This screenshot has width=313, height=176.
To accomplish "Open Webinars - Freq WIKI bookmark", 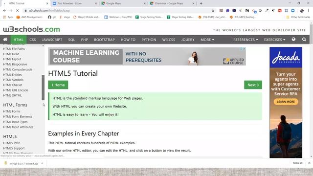I will (118, 17).
